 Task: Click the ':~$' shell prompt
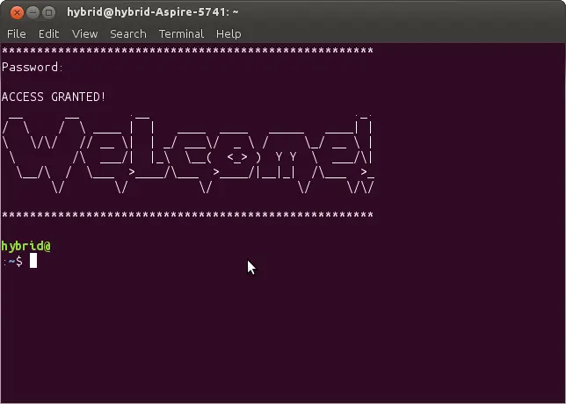[x=12, y=262]
